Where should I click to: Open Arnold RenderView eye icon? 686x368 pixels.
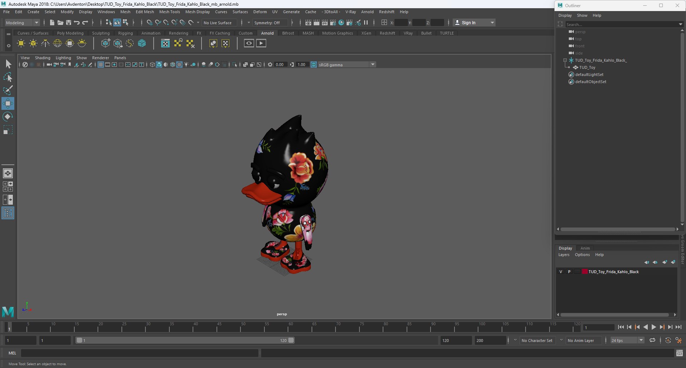249,44
